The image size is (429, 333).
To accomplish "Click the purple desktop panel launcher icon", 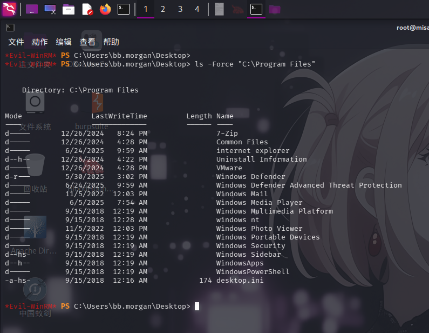I will coord(32,9).
